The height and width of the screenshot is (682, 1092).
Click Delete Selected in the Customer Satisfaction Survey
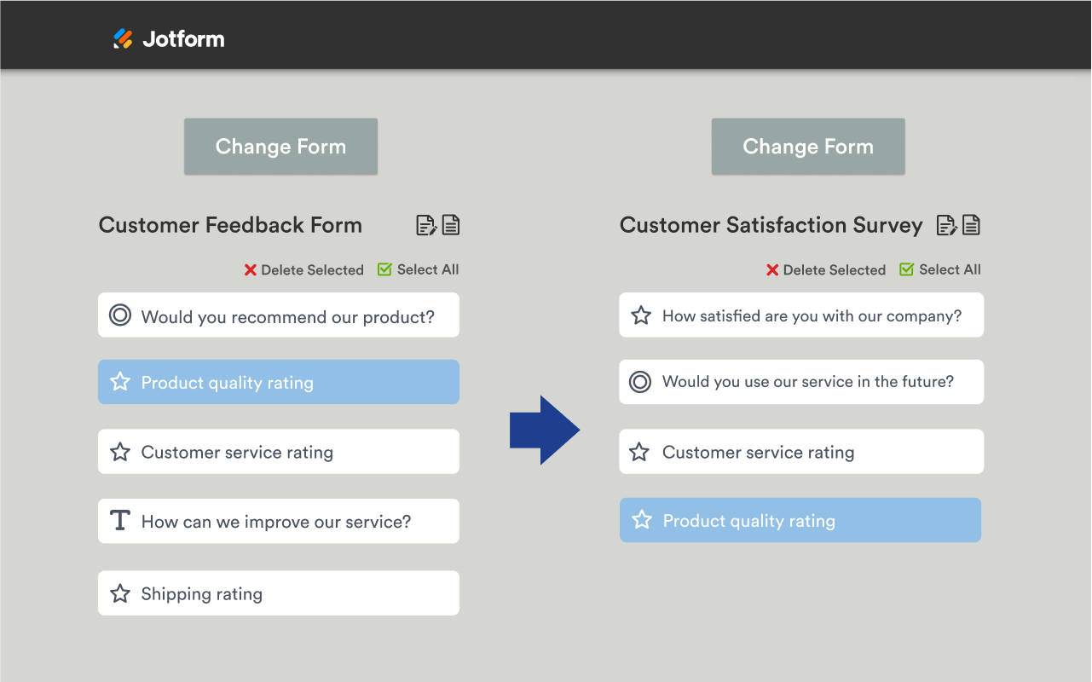pos(825,269)
